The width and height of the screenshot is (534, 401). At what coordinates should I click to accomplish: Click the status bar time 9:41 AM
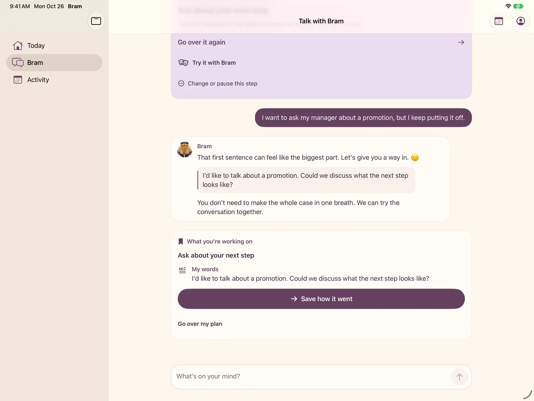click(20, 6)
